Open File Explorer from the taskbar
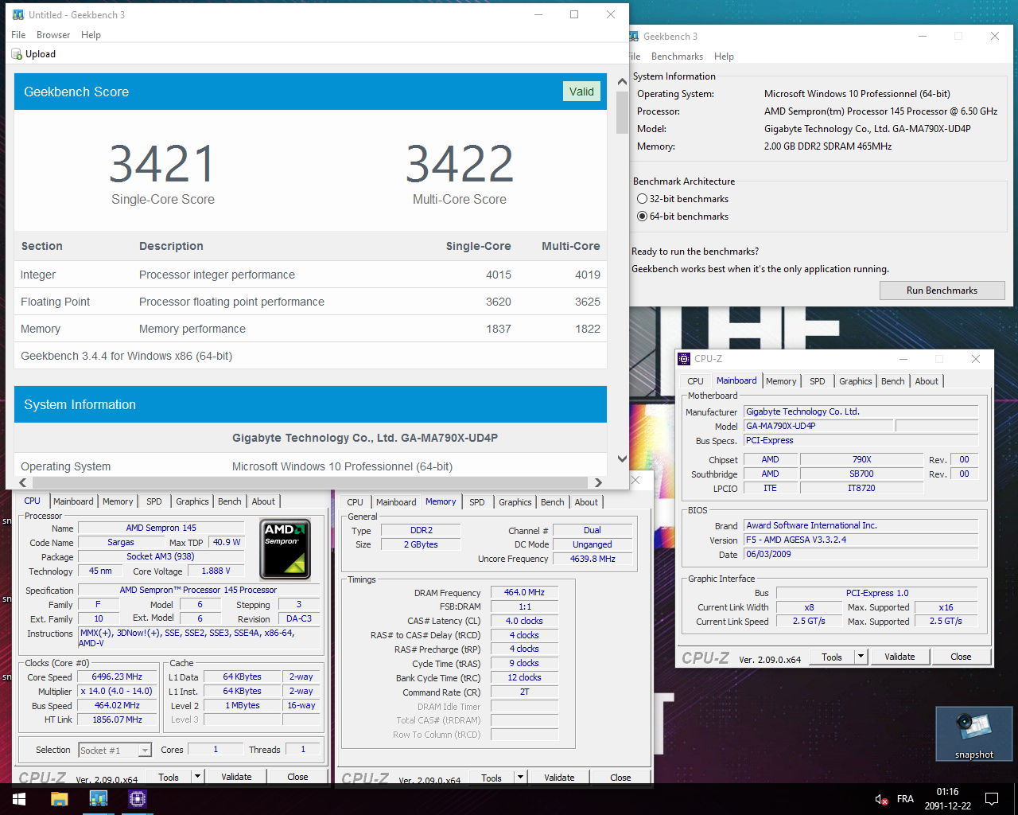Viewport: 1018px width, 815px height. (60, 798)
